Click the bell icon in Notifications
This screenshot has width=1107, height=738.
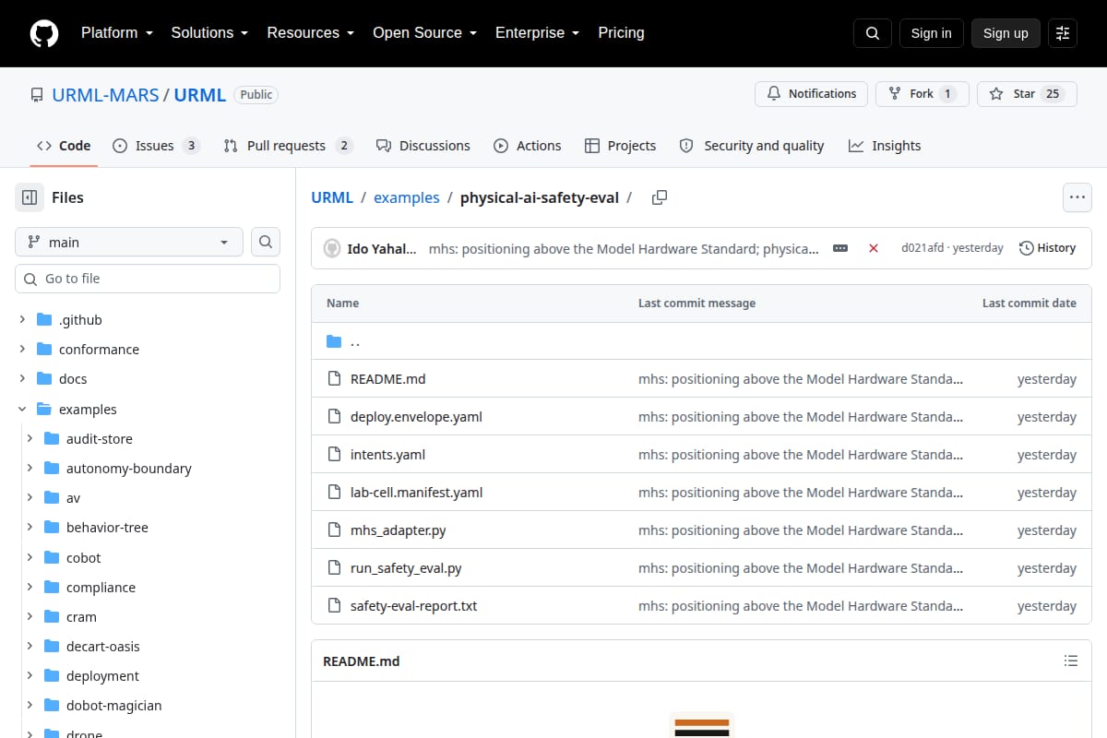coord(773,94)
